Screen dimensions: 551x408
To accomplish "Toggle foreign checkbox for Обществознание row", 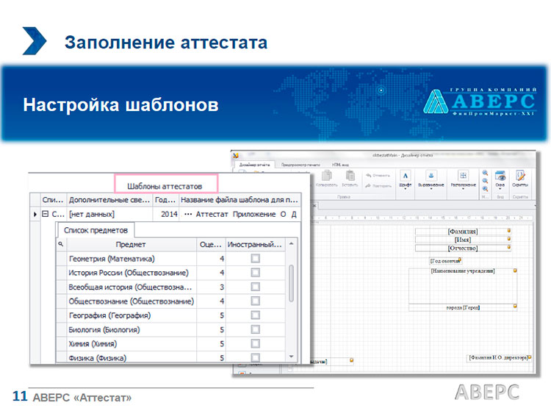I will point(256,301).
